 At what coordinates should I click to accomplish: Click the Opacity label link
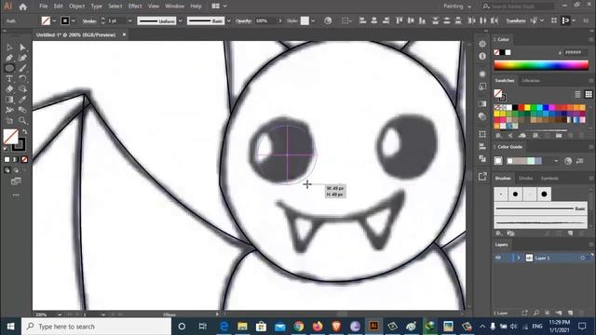pos(243,20)
